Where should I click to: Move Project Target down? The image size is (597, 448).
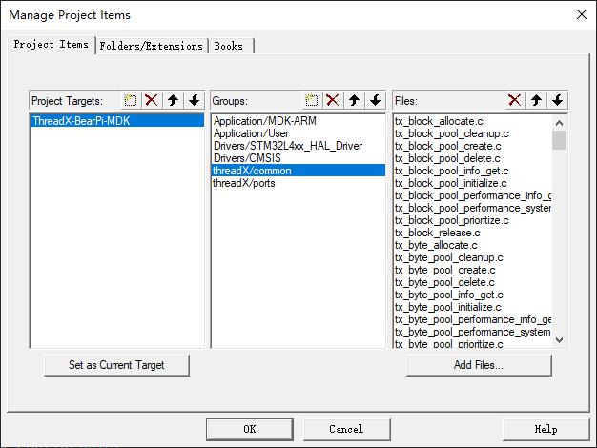[195, 100]
